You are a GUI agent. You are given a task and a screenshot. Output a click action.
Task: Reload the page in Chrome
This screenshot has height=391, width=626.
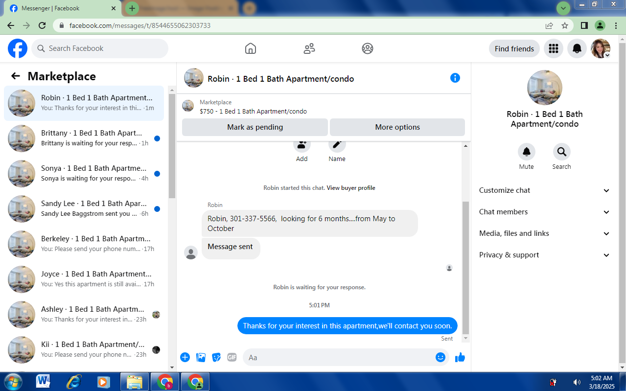pyautogui.click(x=42, y=25)
